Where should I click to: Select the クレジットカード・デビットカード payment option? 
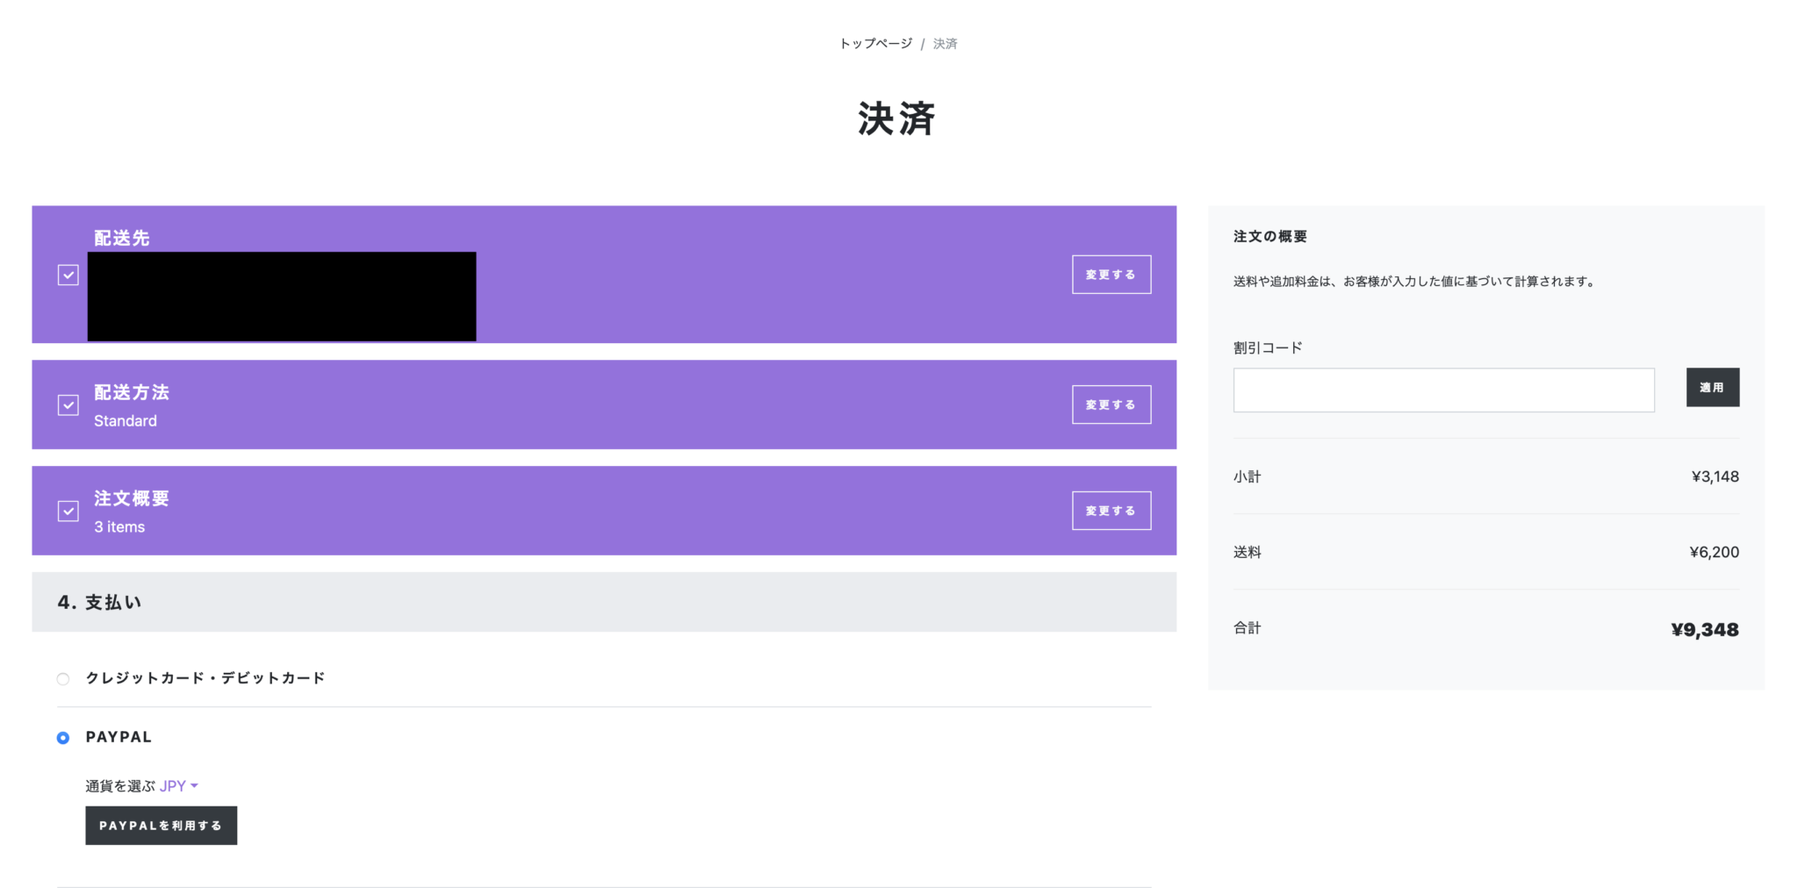pos(62,678)
